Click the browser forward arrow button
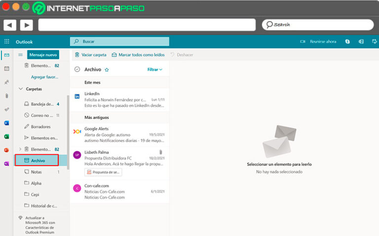Image resolution: width=379 pixels, height=236 pixels. [x=26, y=25]
